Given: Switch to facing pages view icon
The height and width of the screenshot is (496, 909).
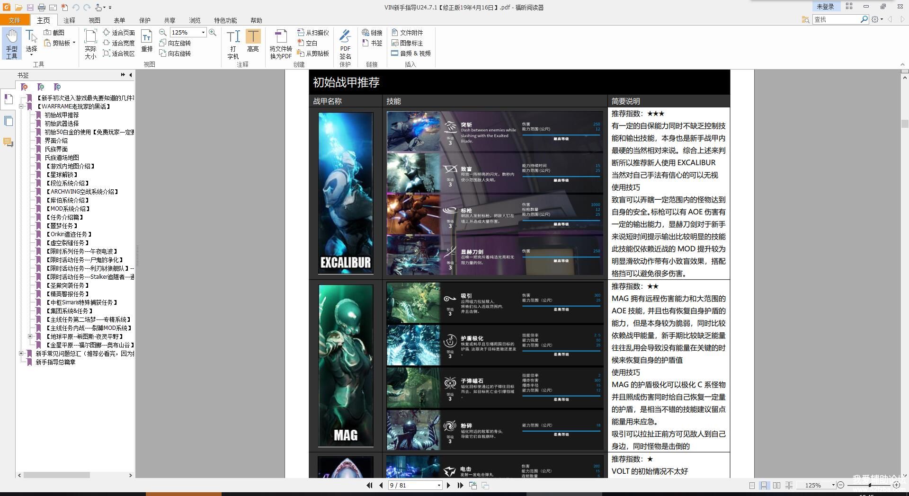Looking at the screenshot, I should point(776,485).
